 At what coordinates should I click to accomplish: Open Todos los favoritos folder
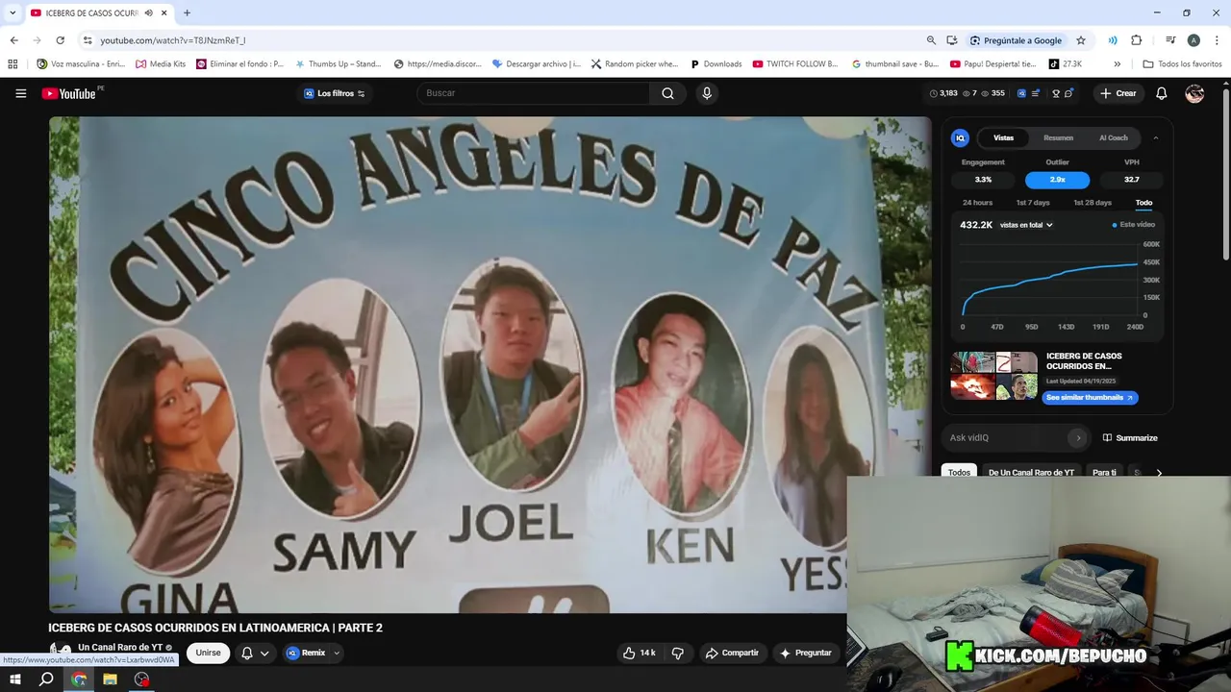[1182, 64]
